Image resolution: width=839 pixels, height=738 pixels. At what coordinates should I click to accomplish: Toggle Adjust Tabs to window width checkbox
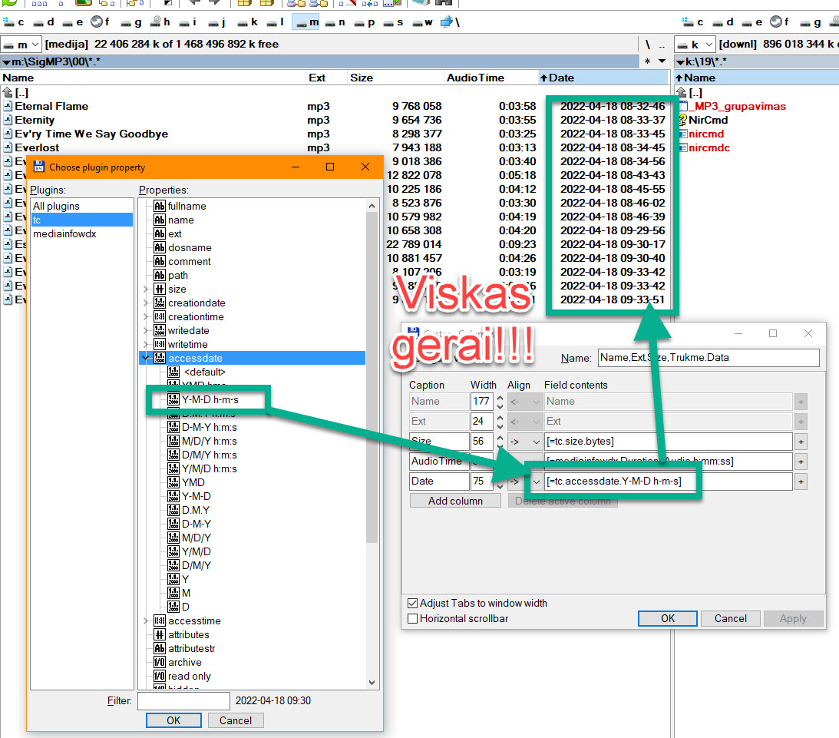click(x=413, y=604)
